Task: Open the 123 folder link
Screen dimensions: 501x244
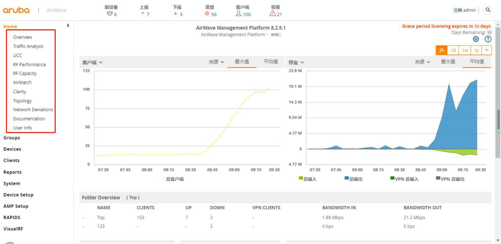Action: 101,226
